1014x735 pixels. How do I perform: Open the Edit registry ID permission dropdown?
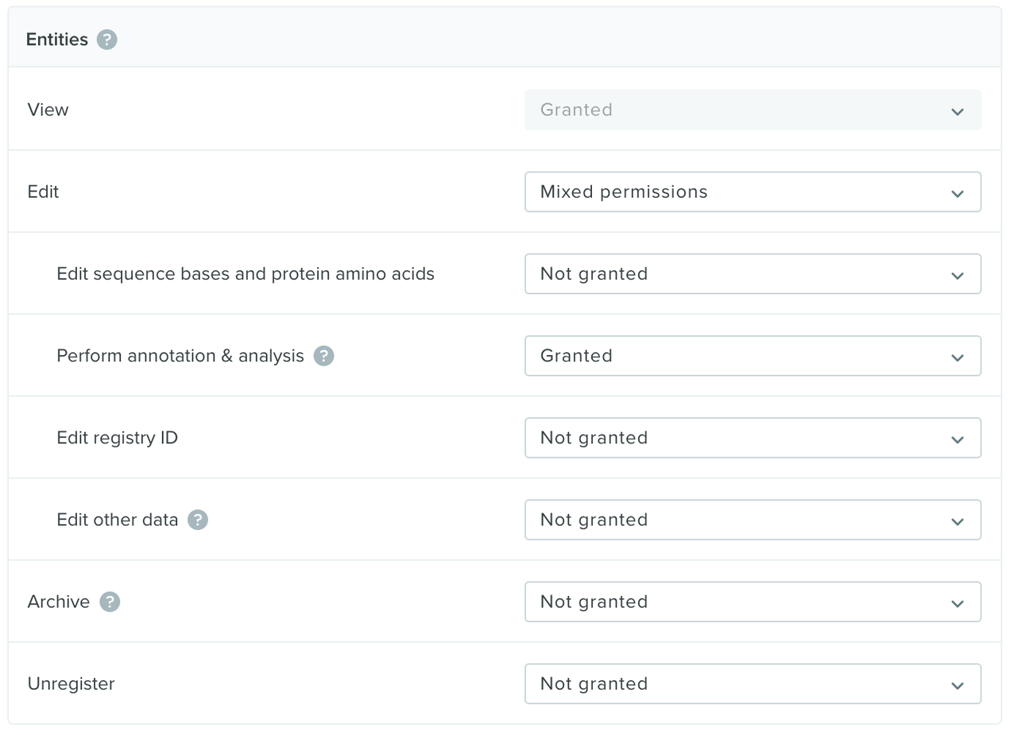(753, 438)
